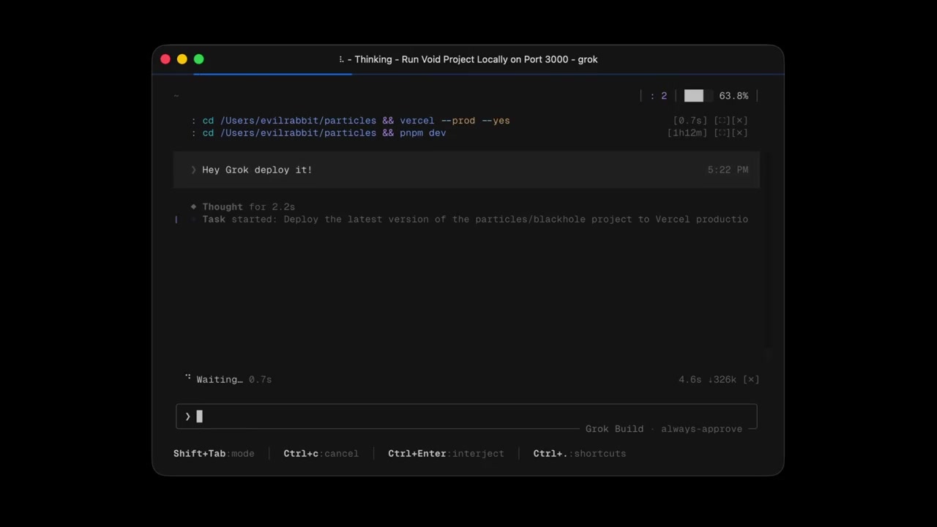The image size is (937, 527).
Task: Click the Ctrl+c cancel hint
Action: (x=321, y=454)
